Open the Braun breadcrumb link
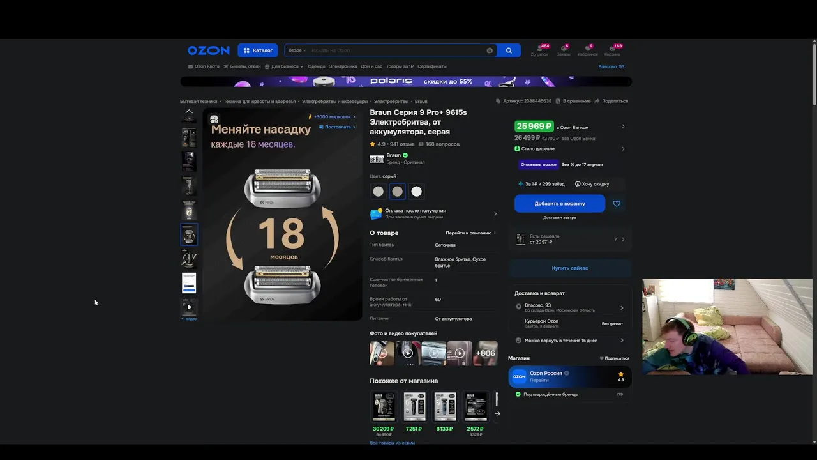This screenshot has width=817, height=460. (421, 101)
